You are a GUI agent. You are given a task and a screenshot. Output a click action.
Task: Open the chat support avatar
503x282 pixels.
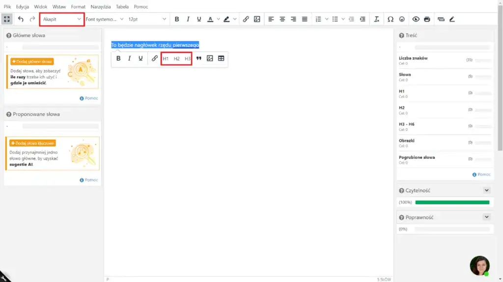point(479,265)
